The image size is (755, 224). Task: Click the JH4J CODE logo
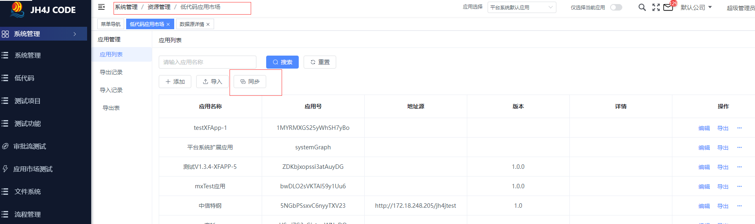click(44, 9)
